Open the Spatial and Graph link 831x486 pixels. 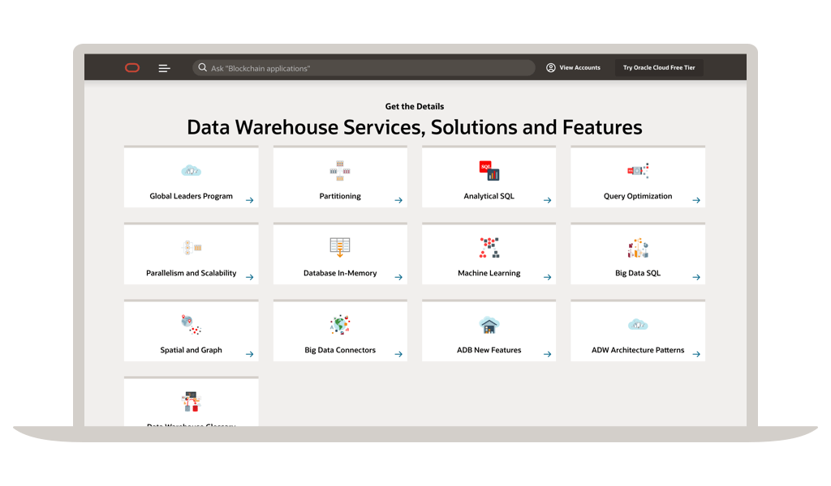pos(191,350)
